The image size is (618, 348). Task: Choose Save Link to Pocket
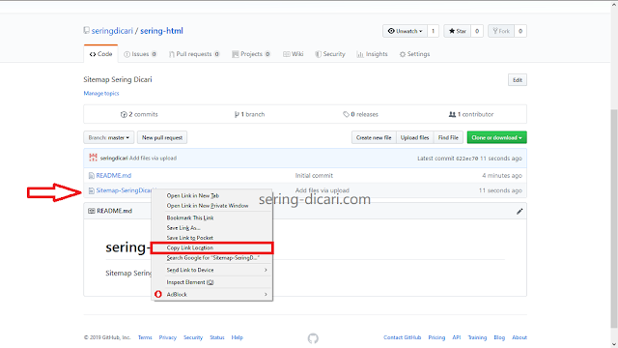tap(212, 238)
